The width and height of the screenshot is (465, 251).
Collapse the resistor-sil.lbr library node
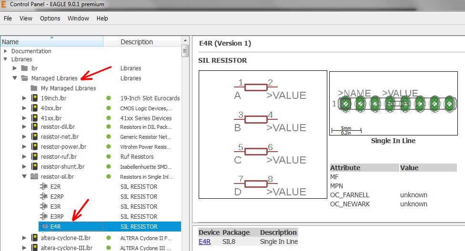pos(24,176)
